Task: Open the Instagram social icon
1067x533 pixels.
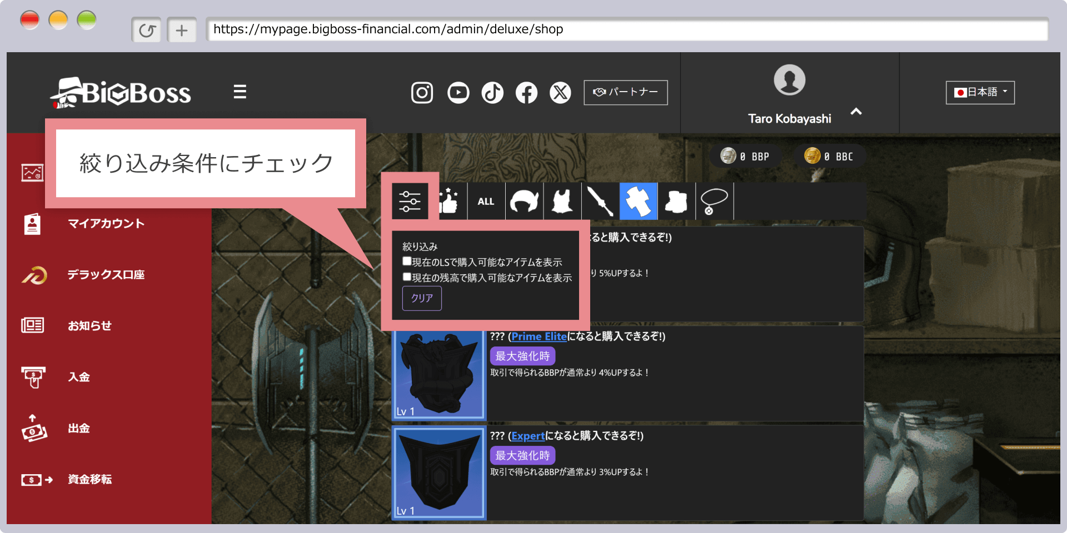Action: [x=422, y=93]
